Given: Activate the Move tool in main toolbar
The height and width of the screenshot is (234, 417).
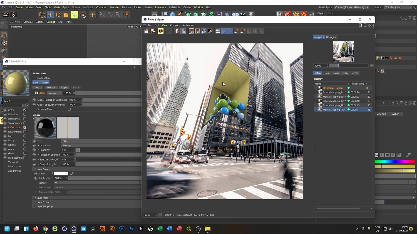Looking at the screenshot, I should (x=50, y=15).
